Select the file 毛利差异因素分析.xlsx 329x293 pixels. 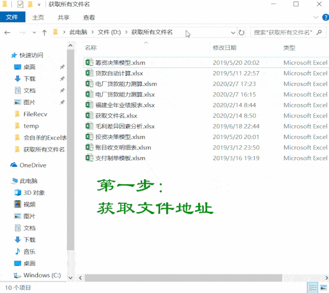click(x=125, y=126)
